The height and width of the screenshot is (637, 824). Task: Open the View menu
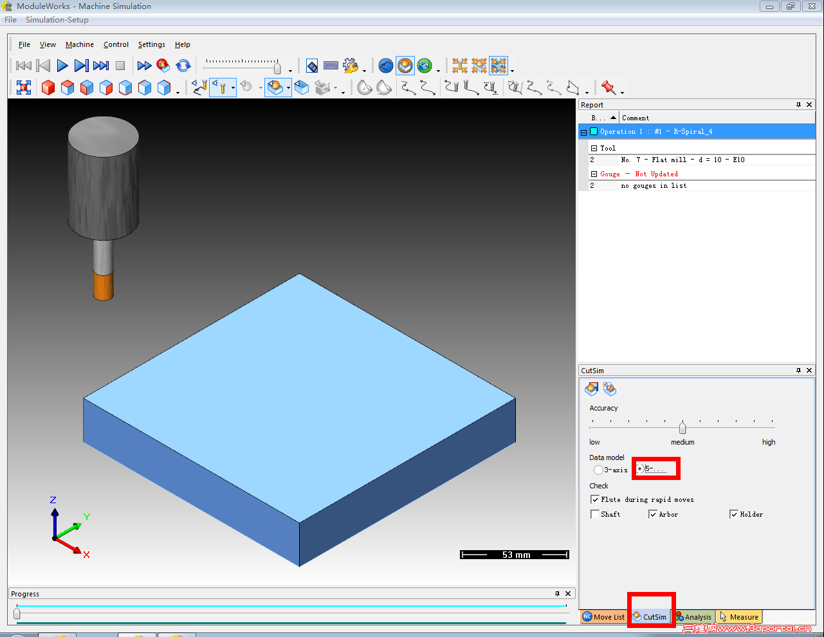pos(48,44)
